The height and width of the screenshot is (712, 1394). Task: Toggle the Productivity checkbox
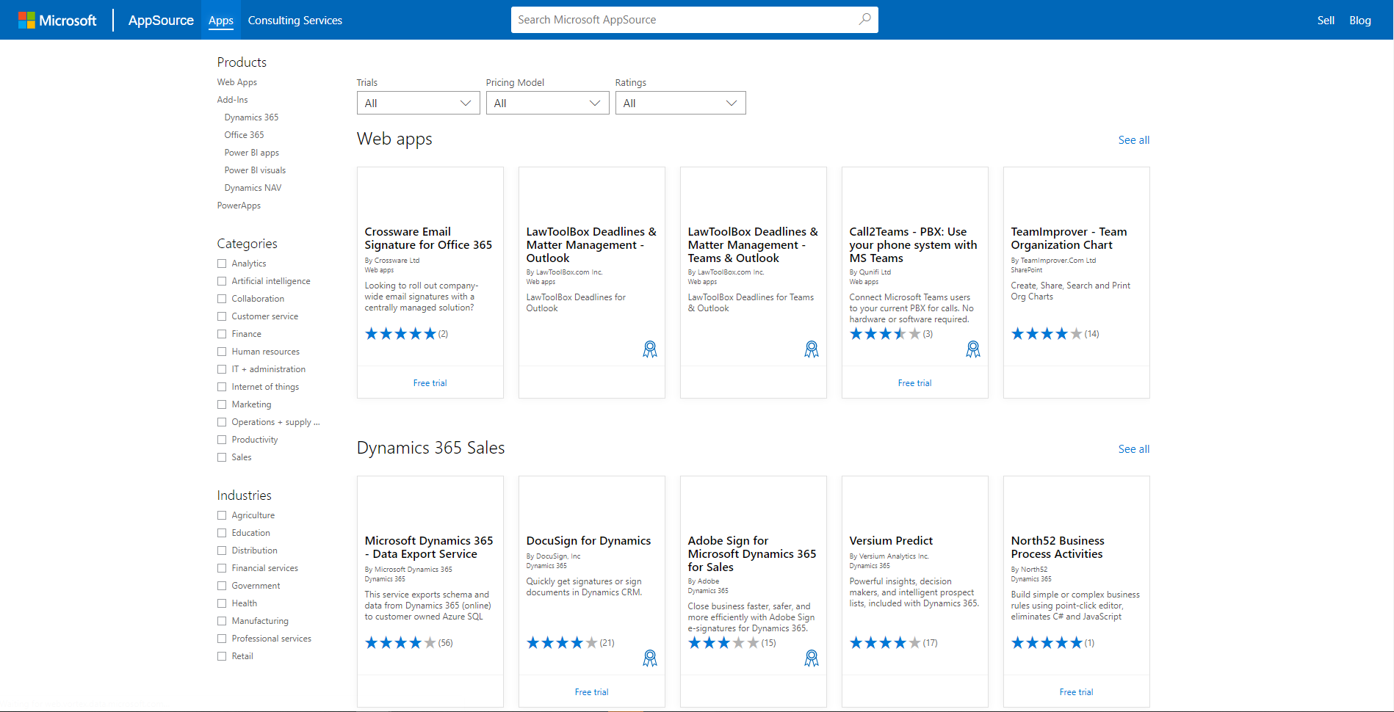coord(222,440)
